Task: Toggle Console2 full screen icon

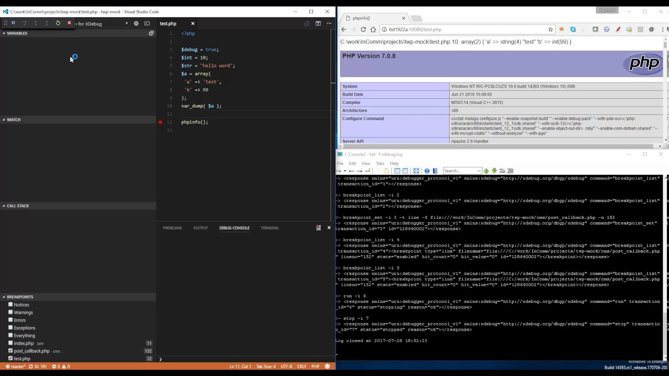Action: pyautogui.click(x=416, y=171)
